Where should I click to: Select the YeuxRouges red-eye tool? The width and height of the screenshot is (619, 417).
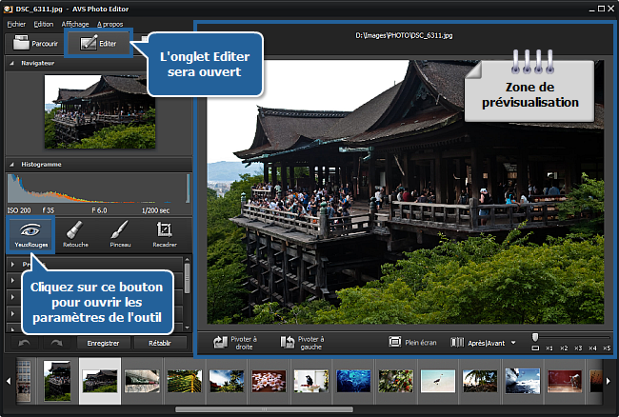[x=30, y=235]
